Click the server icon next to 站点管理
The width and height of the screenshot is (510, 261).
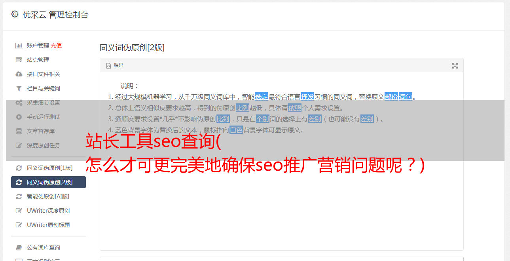pyautogui.click(x=19, y=60)
